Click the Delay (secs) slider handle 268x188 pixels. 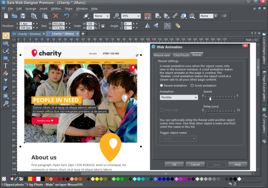coord(205,113)
